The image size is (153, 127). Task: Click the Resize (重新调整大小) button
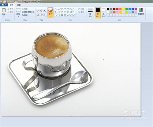28,12
